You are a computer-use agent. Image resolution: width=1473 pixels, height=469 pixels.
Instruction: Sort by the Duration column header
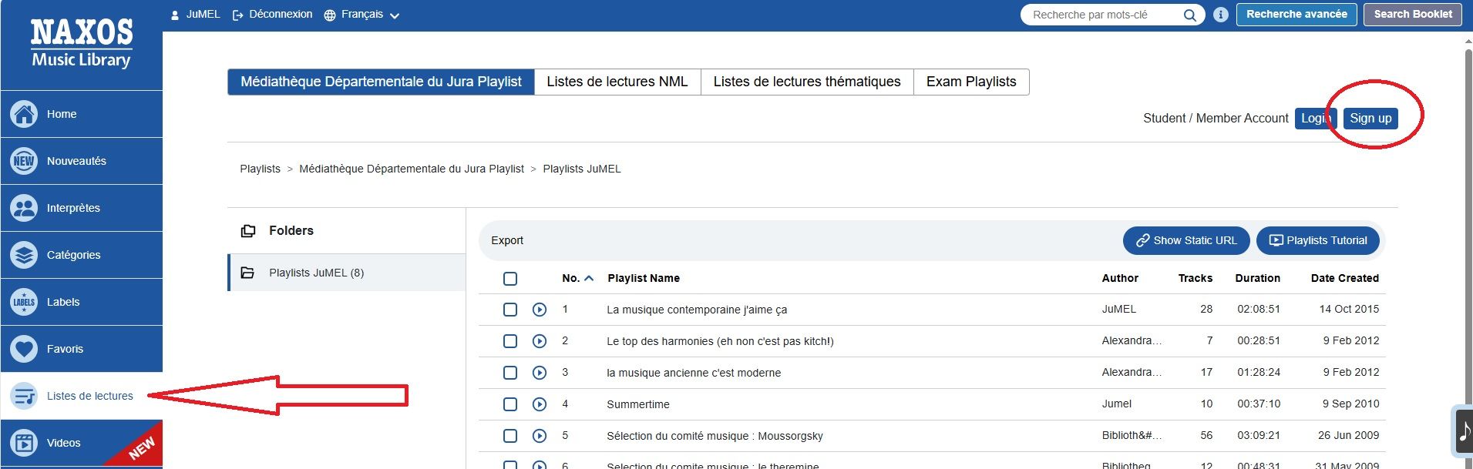1258,278
